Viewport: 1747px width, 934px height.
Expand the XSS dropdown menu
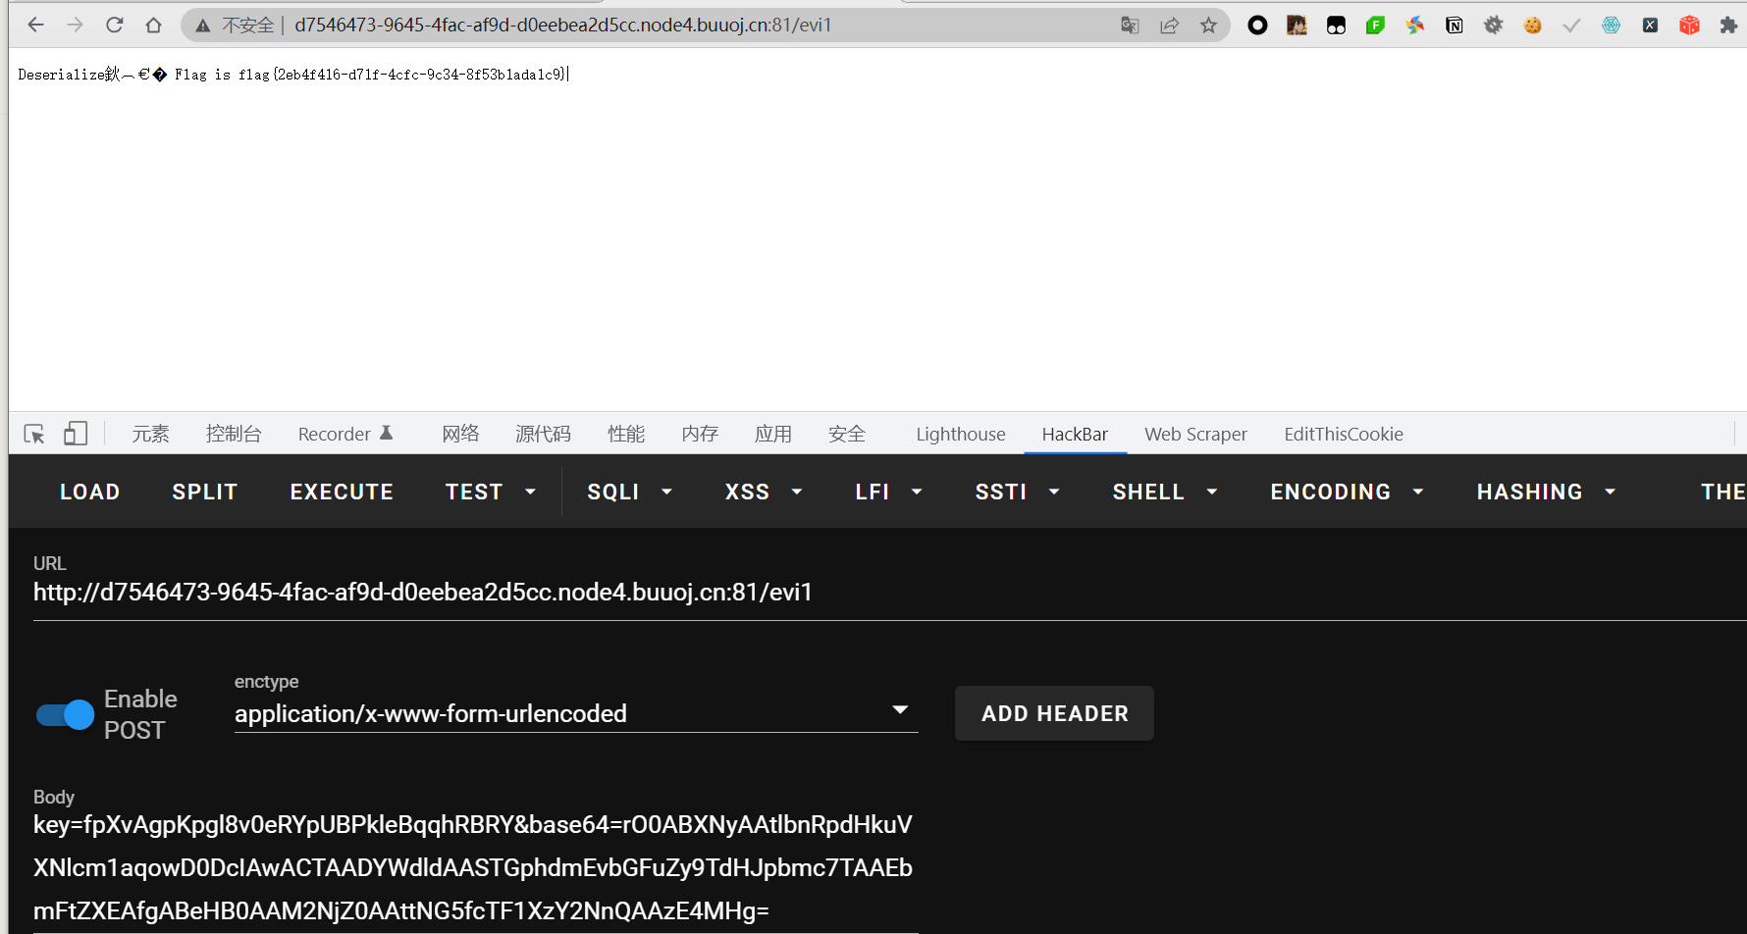[764, 492]
